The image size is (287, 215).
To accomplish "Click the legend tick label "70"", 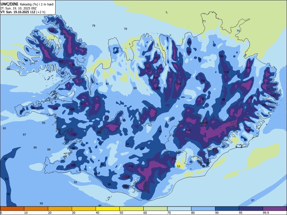I will pyautogui.click(x=169, y=213).
